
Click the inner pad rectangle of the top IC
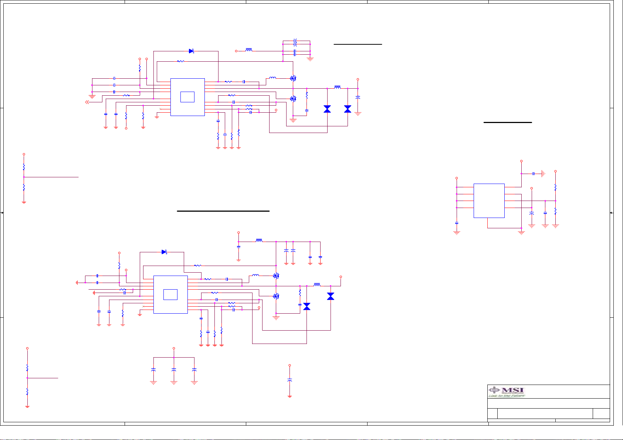point(187,97)
